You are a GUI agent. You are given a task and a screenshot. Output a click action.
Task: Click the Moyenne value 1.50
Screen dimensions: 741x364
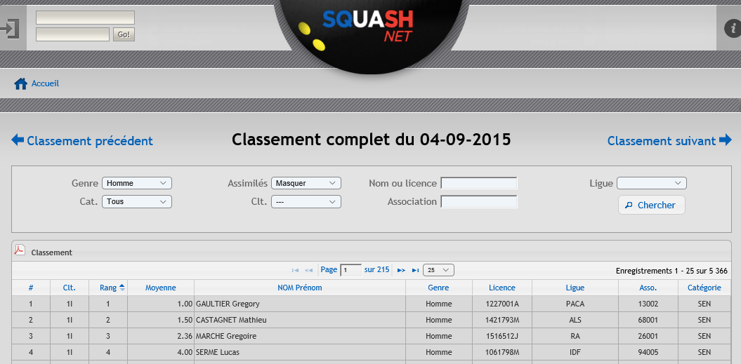(185, 320)
